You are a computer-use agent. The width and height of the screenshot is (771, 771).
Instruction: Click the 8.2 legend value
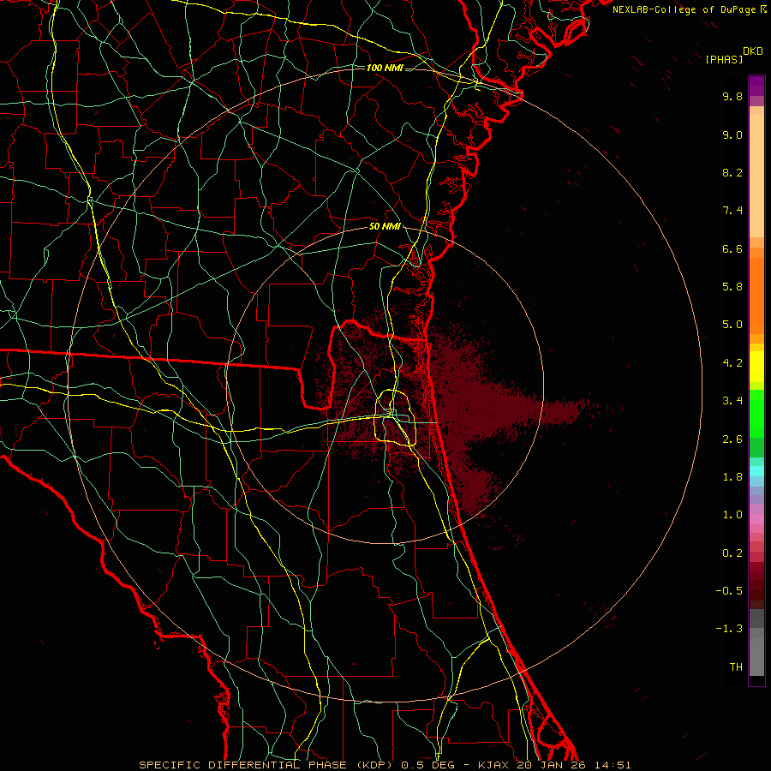tap(732, 172)
